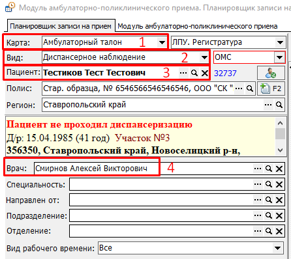The image size is (291, 259).
Task: Open the ОМС payment type dropdown
Action: point(279,57)
